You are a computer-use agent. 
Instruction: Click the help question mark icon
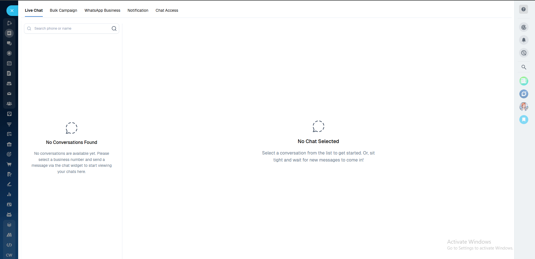pos(524,9)
